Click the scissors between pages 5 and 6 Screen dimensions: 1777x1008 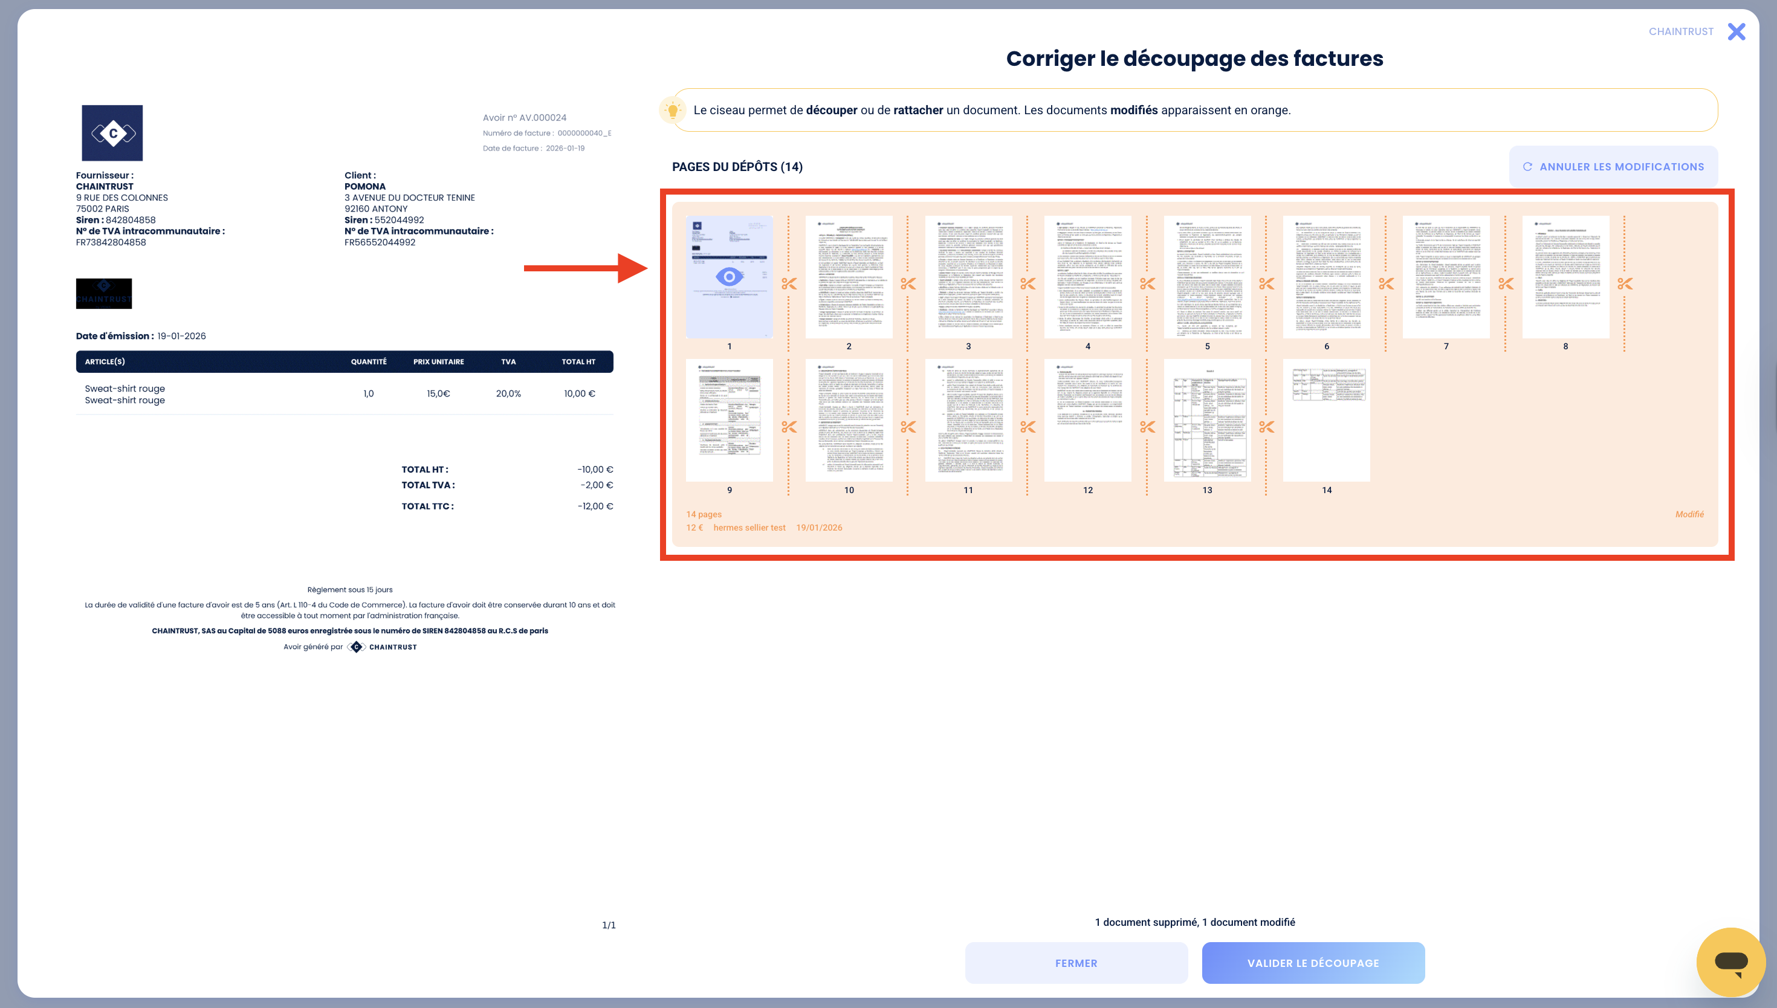tap(1267, 284)
